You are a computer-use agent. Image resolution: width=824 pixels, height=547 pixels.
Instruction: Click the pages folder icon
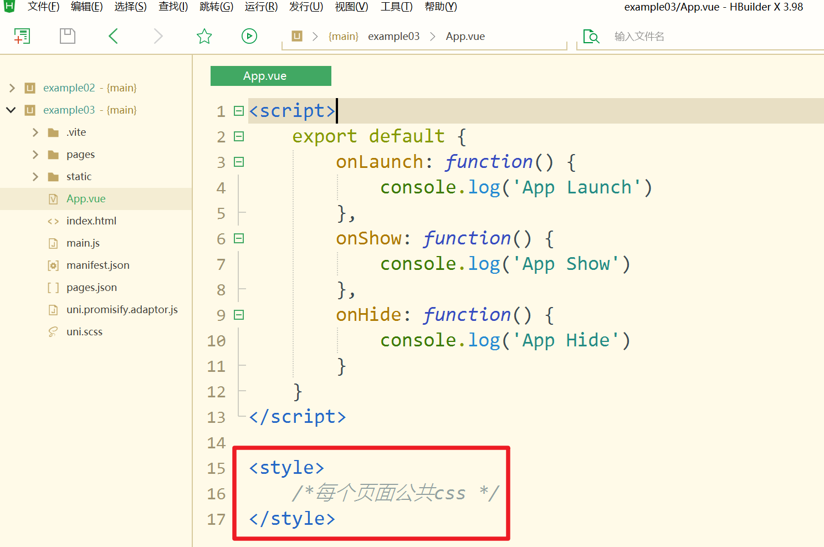coord(53,155)
